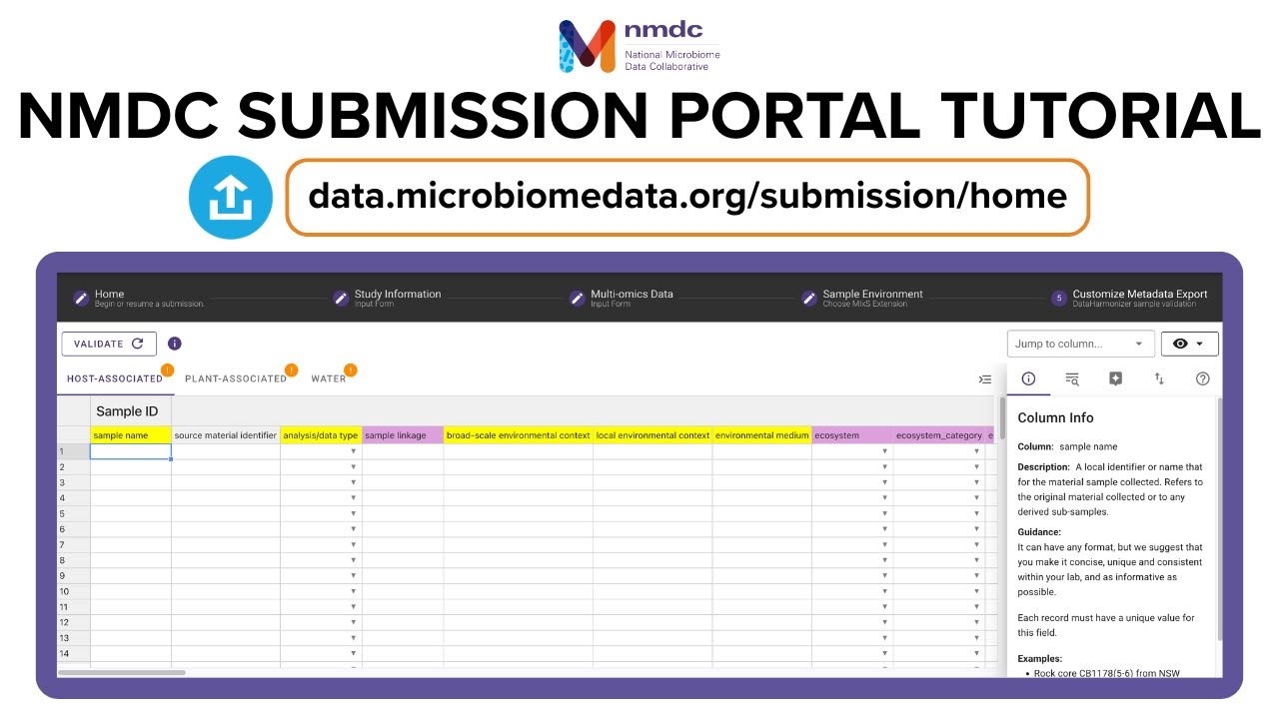Screen dimensions: 1279x719
Task: Click the grid's vertical scrollbar
Action: pos(1002,418)
